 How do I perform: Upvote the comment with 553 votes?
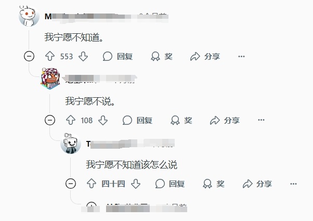point(50,56)
